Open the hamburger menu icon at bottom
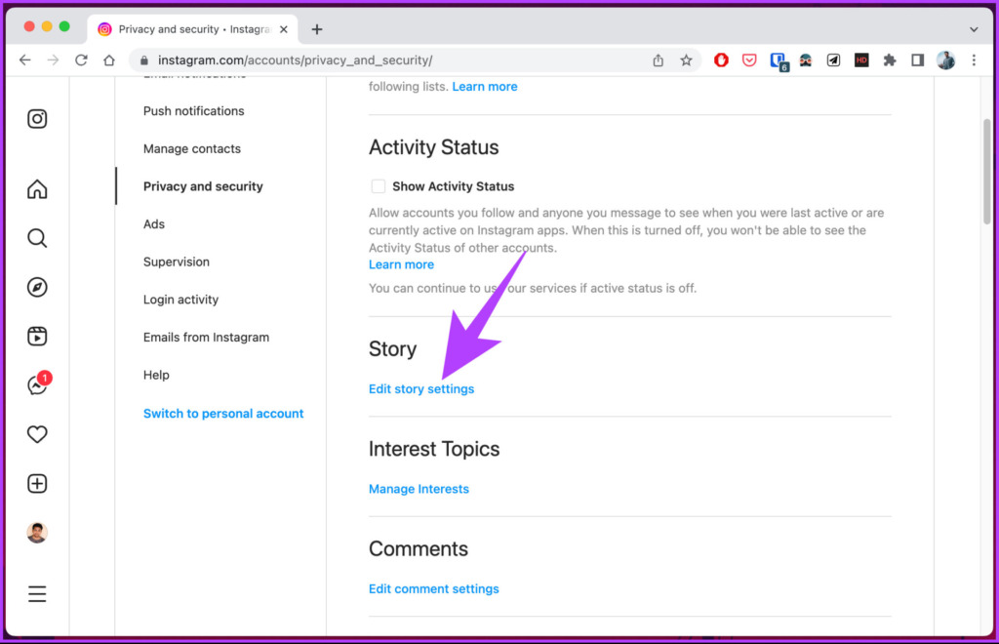Viewport: 999px width, 644px height. pos(37,593)
